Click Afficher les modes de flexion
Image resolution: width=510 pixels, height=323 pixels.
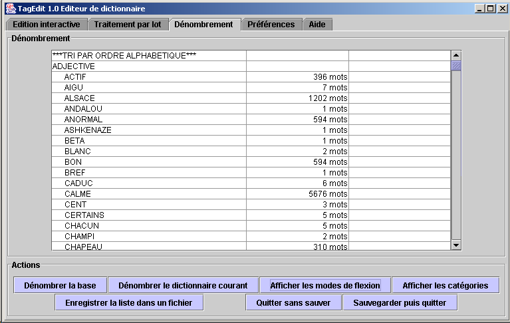click(325, 285)
